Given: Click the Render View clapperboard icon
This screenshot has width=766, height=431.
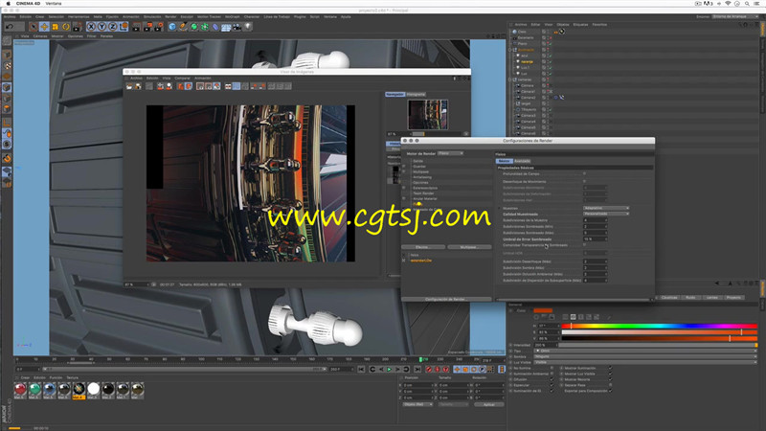Looking at the screenshot, I should coord(136,27).
